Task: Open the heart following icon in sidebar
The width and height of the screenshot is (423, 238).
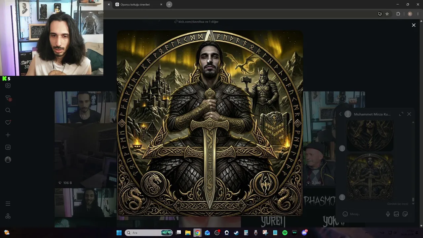Action: (8, 123)
